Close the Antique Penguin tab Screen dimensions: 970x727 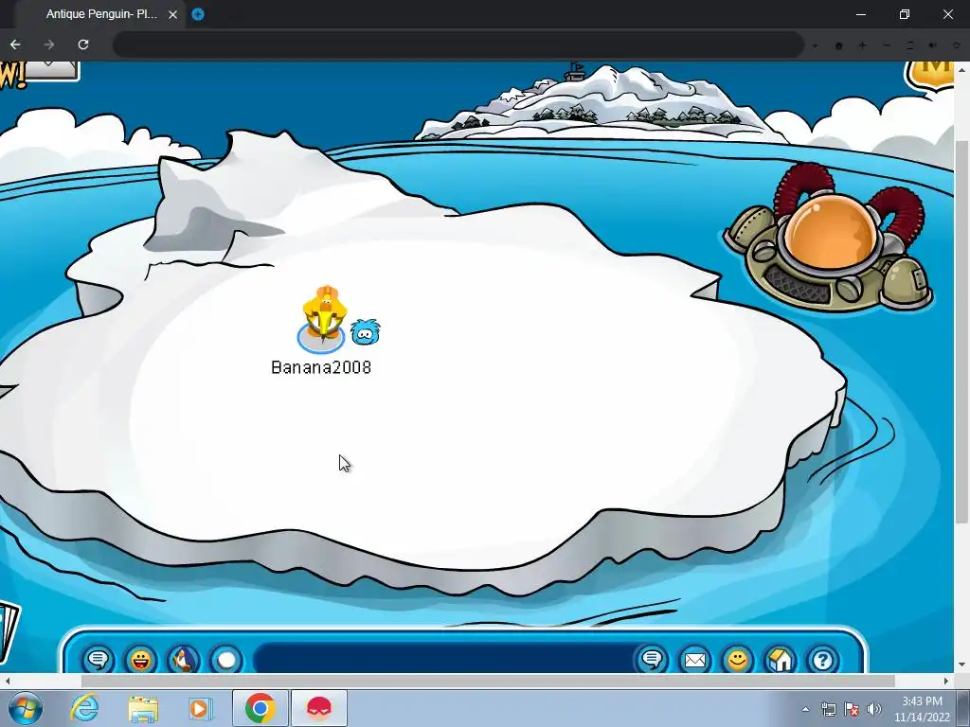coord(173,14)
